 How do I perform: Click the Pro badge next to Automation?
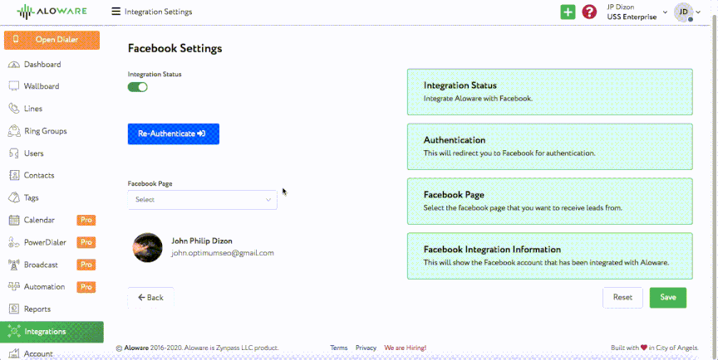[x=86, y=287]
